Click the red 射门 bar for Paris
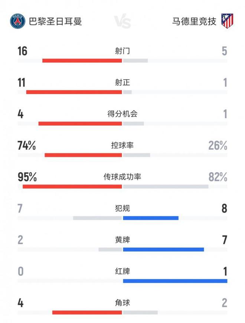 tap(82, 61)
